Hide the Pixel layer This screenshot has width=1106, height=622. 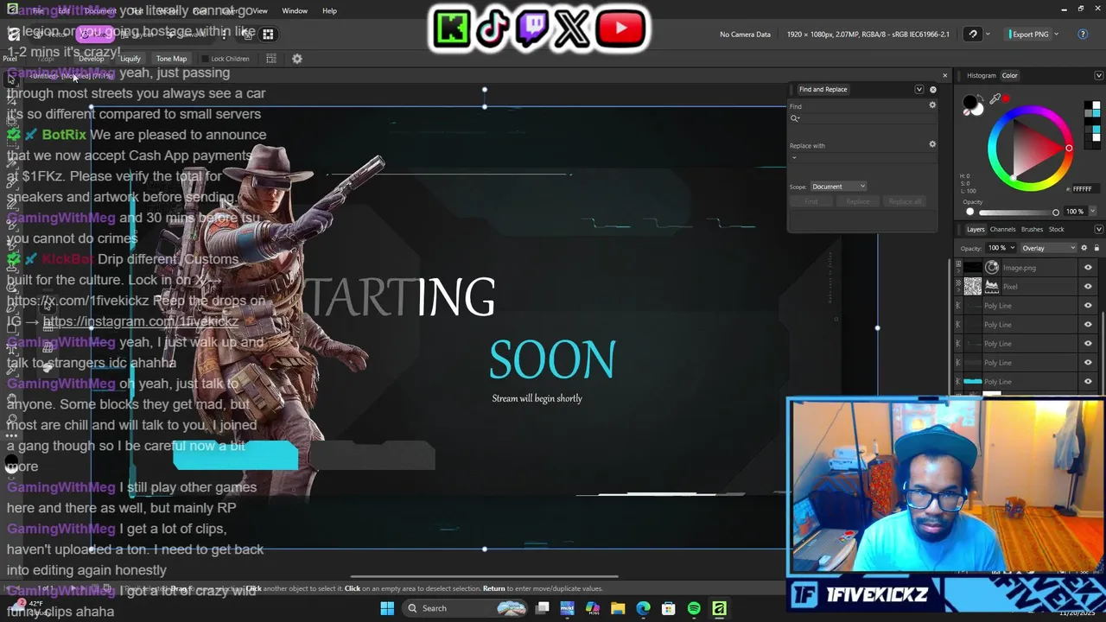(x=1088, y=287)
